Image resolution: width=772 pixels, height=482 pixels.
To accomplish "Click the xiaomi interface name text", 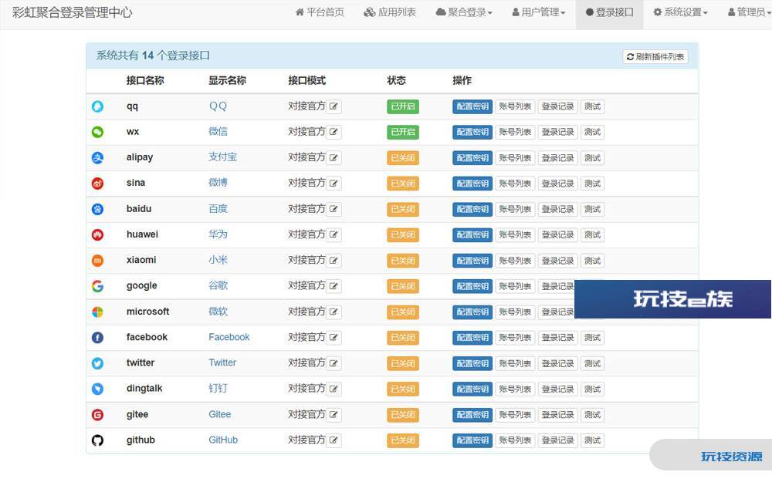I will click(x=141, y=260).
